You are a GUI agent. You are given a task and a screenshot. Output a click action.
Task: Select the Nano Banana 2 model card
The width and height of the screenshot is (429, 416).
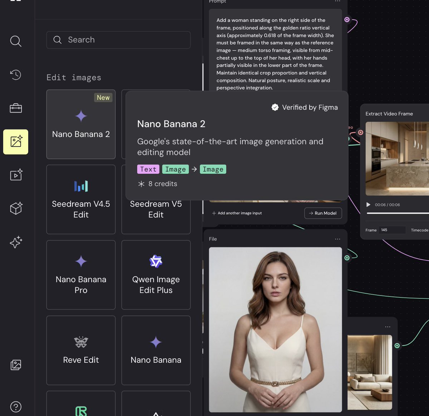[x=81, y=124]
